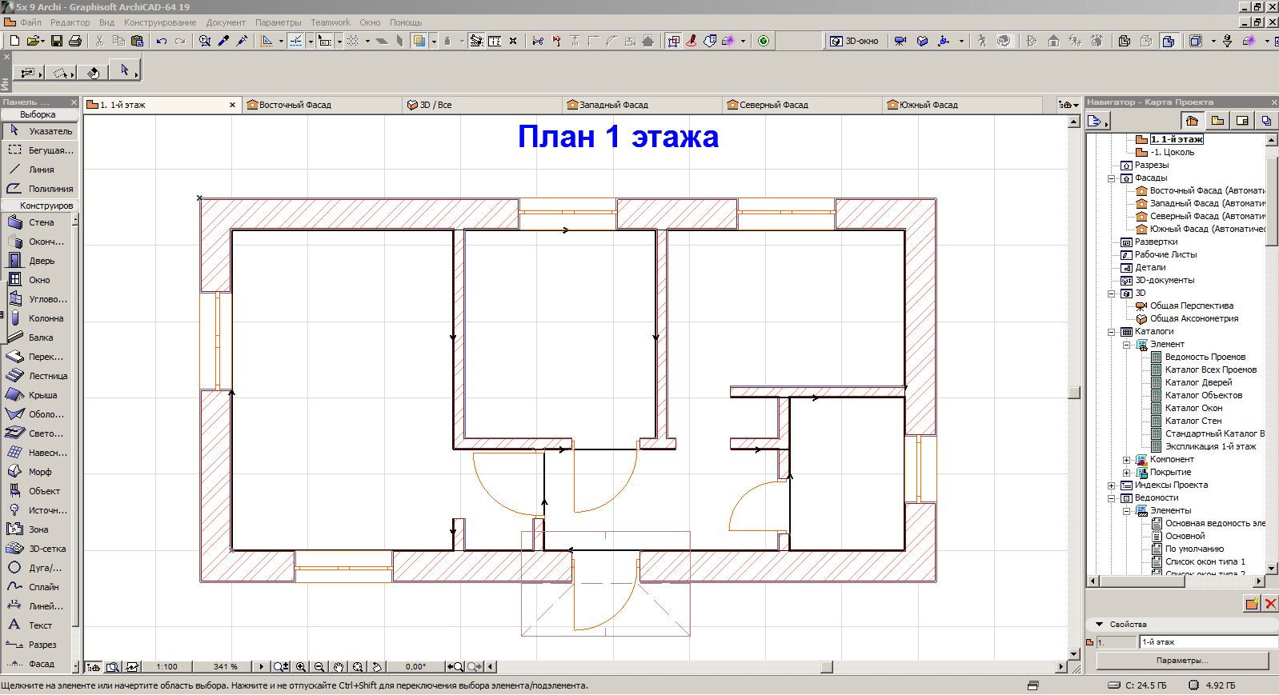Viewport: 1279px width, 695px height.
Task: Click the vertical scrollbar thumb of drawing area
Action: (x=1074, y=393)
